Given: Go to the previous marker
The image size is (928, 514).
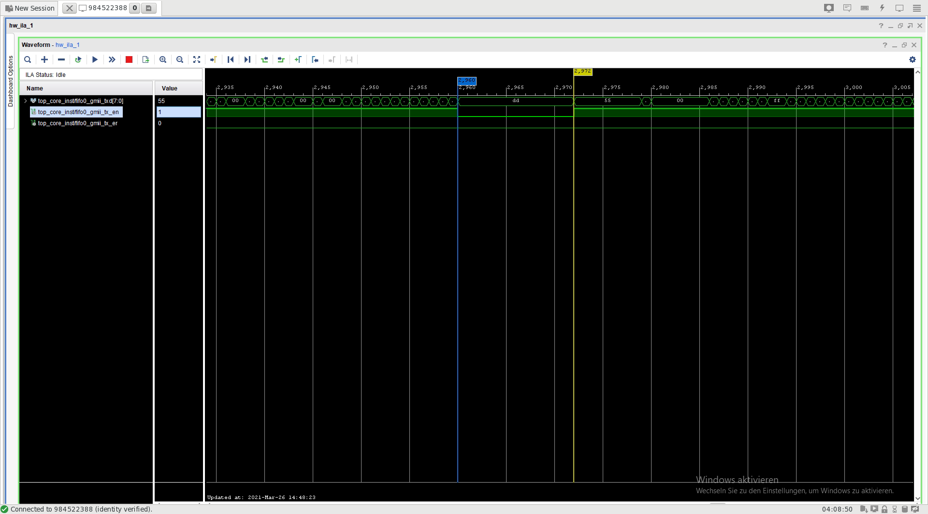Looking at the screenshot, I should (315, 59).
